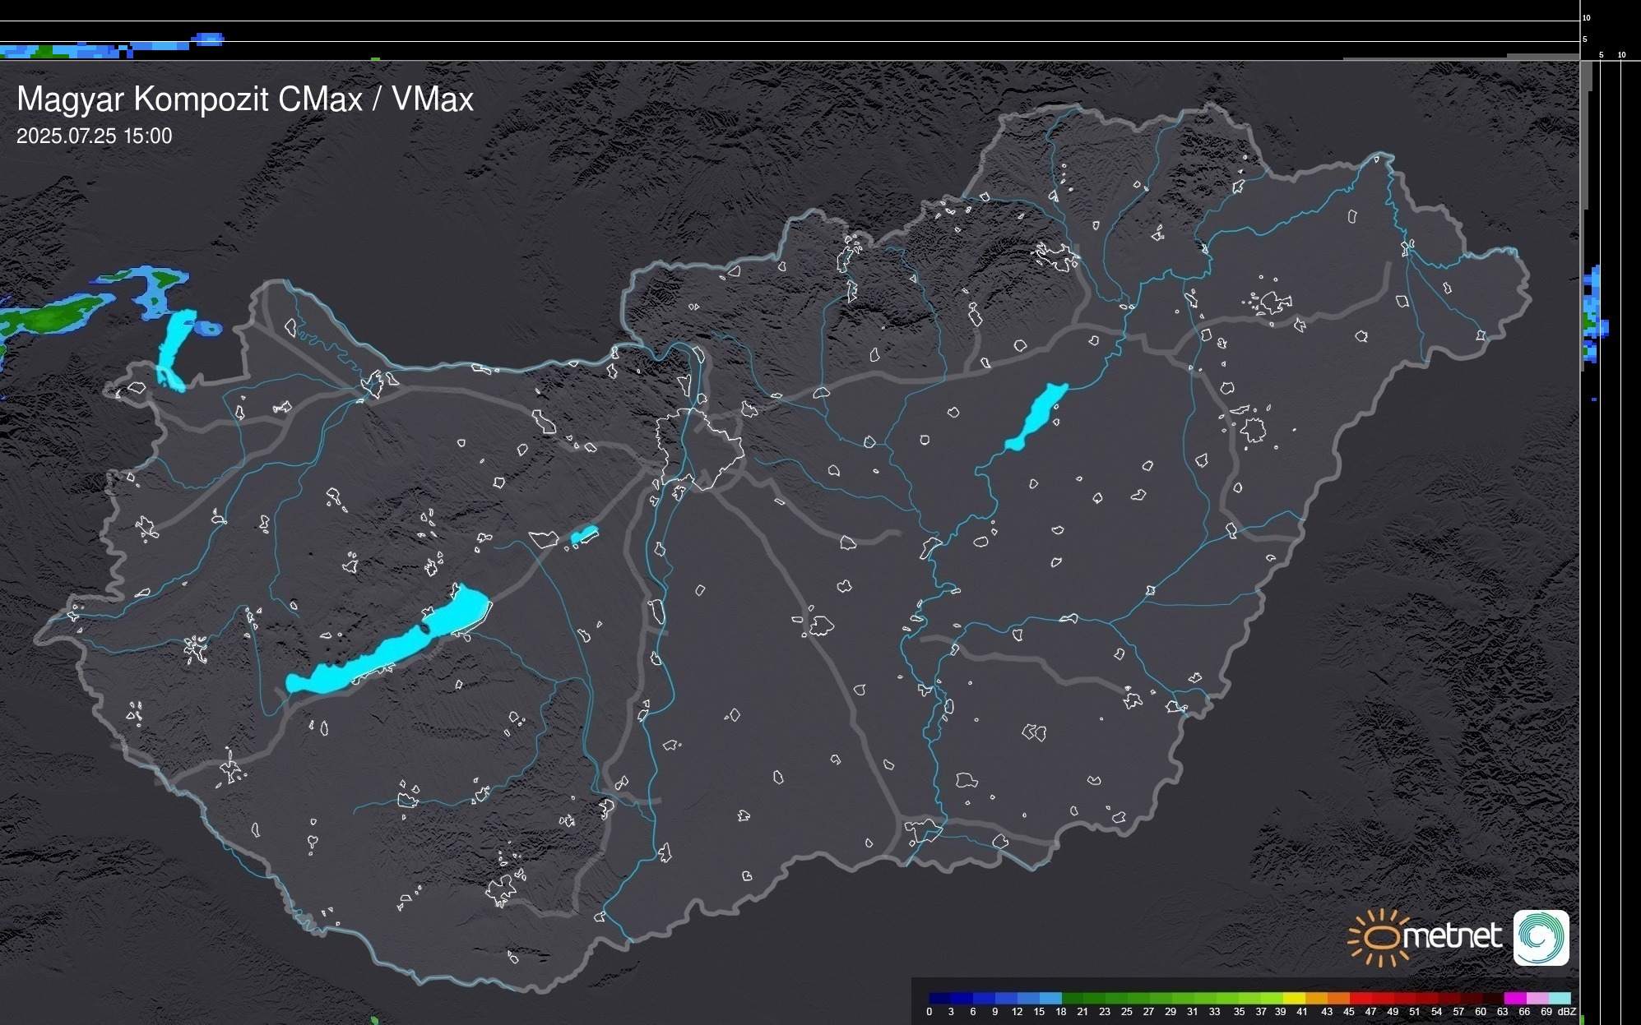Click the dark blue 0 dBZ swatch
1641x1025 pixels.
pos(939,998)
